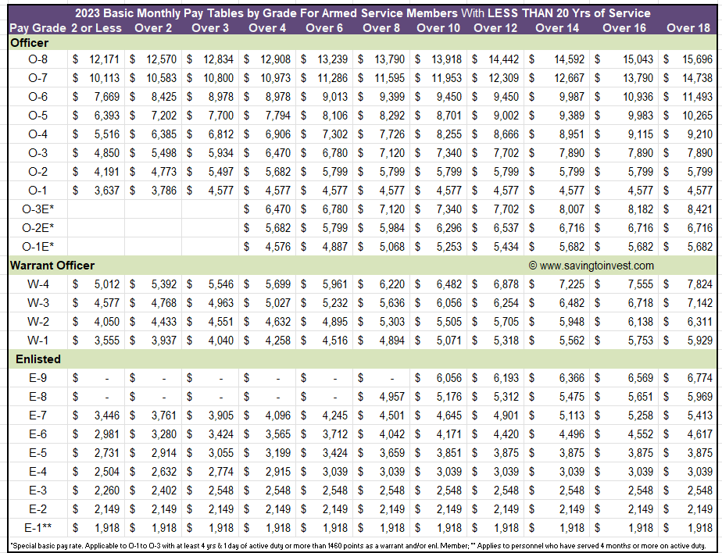Click the O-3E* row label

[38, 209]
